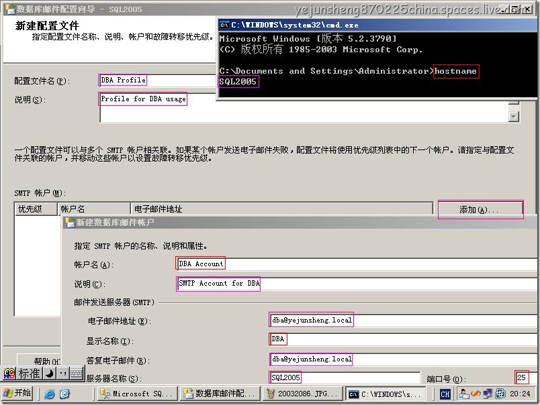Click the 新建配置文件 heading text
540x405 pixels.
47,25
